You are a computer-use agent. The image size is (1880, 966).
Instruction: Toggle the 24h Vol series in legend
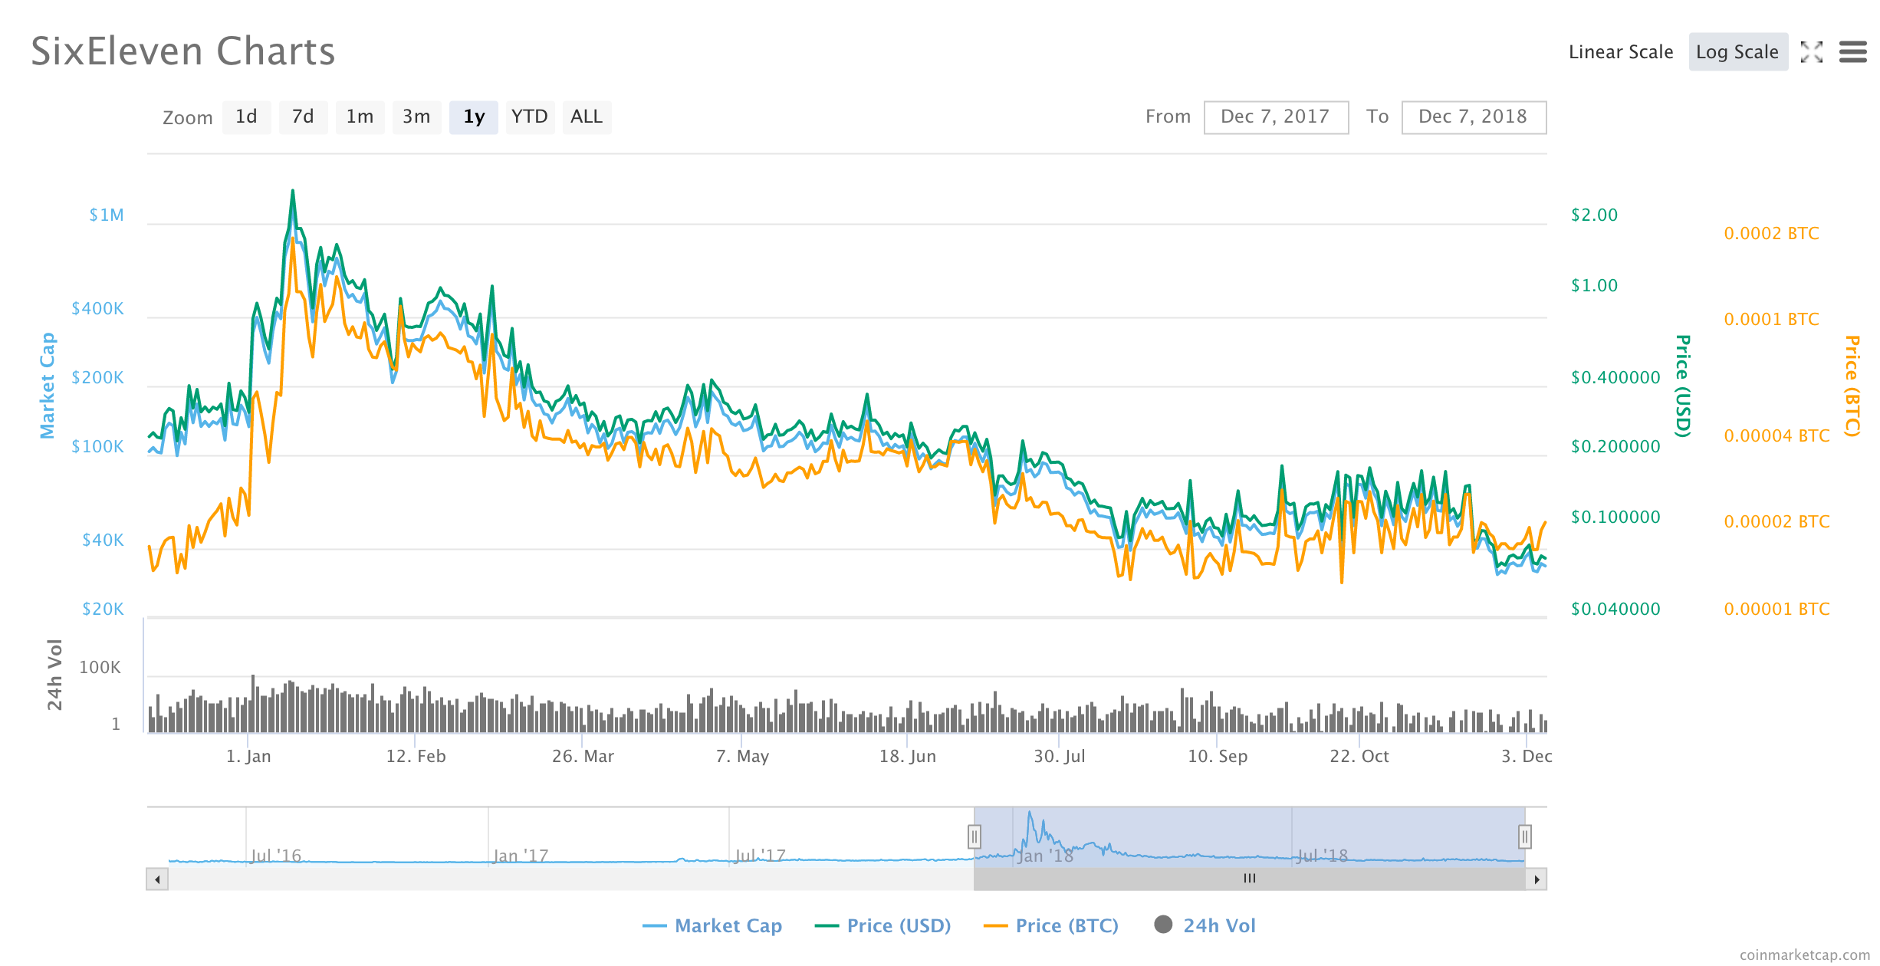coord(1205,926)
